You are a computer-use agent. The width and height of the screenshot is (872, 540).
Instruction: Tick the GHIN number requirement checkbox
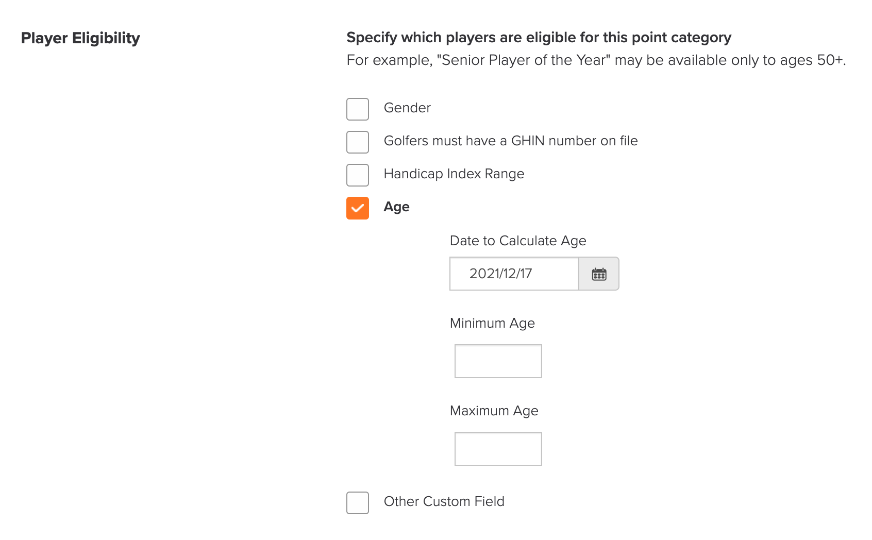(358, 142)
